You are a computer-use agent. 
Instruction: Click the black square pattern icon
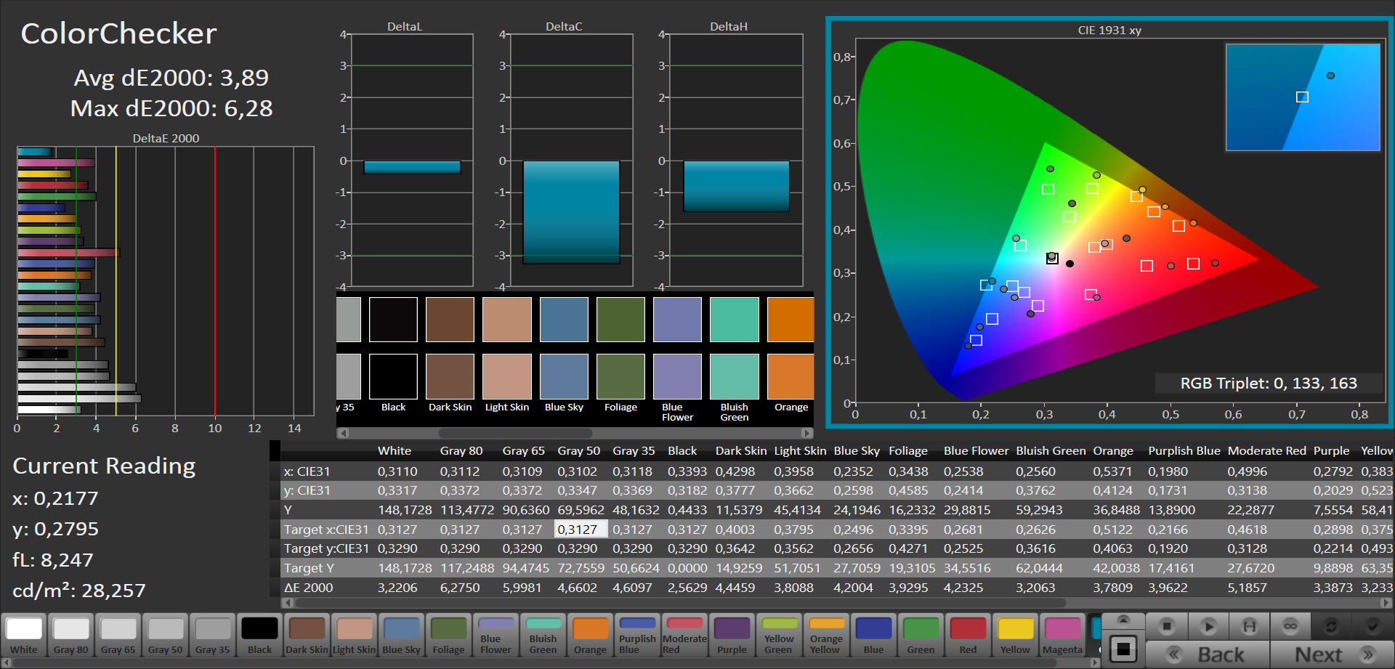[x=1123, y=649]
